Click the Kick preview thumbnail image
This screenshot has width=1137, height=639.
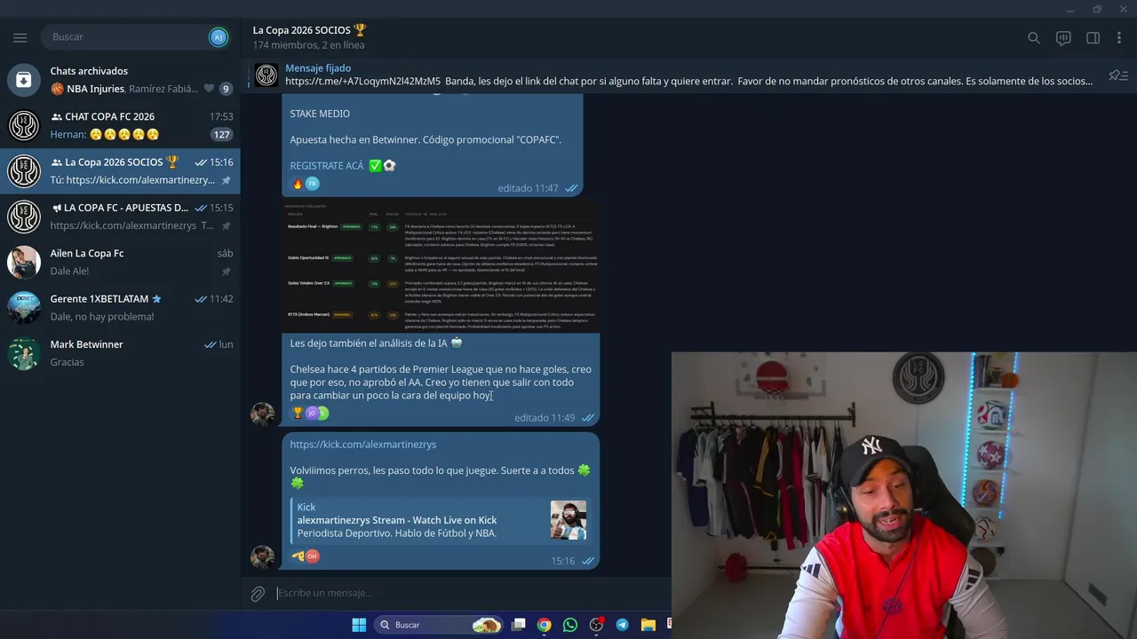click(568, 520)
